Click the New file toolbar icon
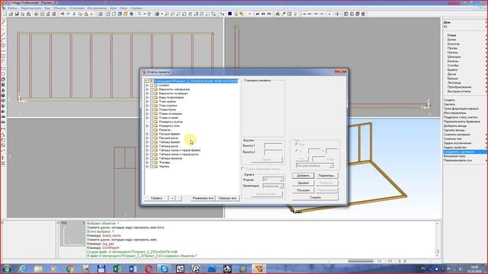Viewport: 488px width, 274px height. tap(5, 14)
